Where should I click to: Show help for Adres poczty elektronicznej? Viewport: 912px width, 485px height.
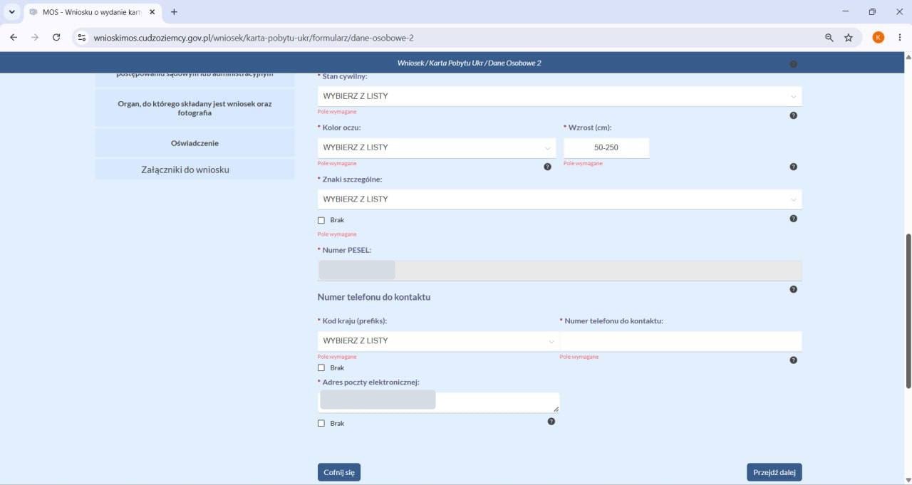coord(551,422)
